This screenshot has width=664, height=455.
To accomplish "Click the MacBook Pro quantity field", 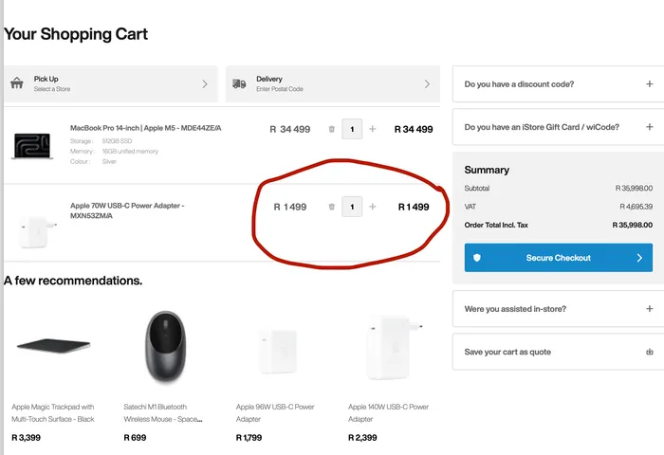I will tap(352, 129).
